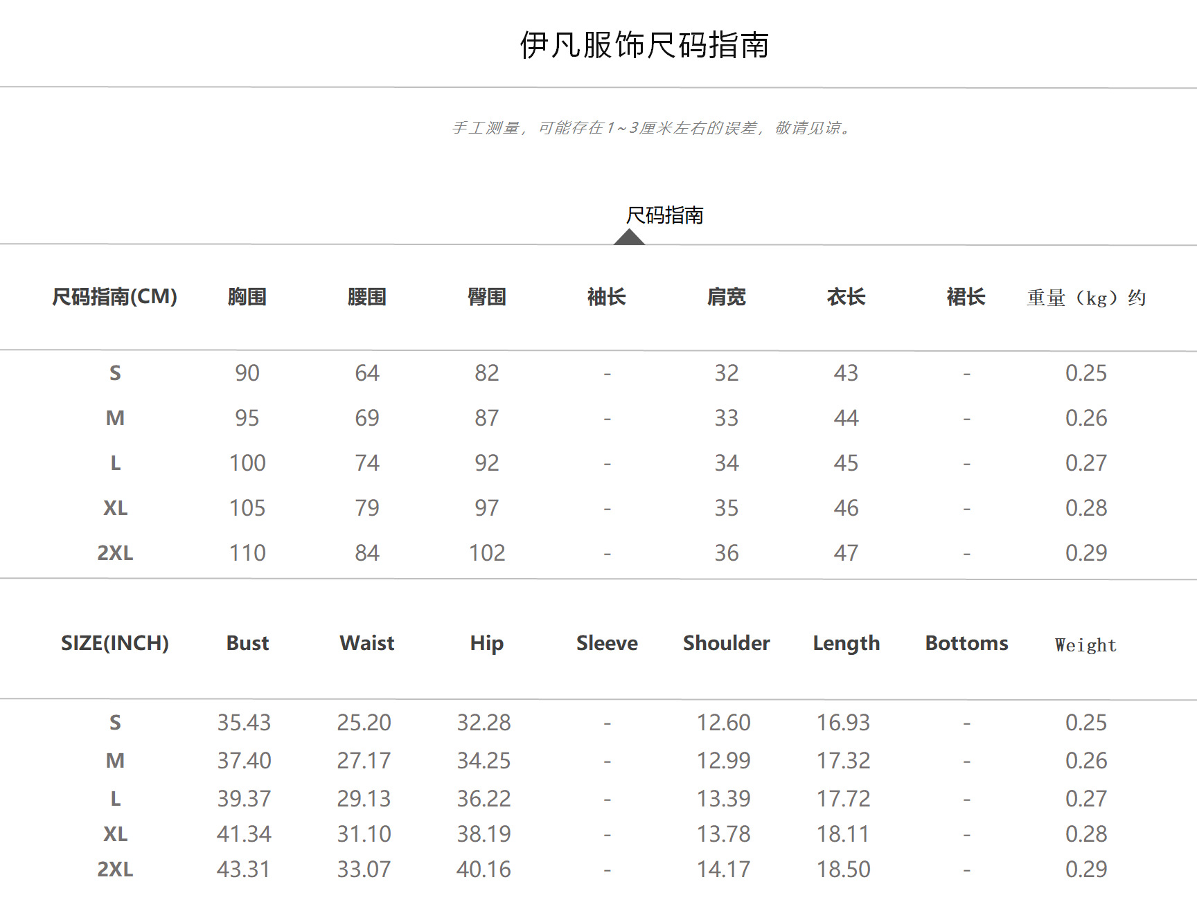
Task: Click inch bust value 35.43
Action: click(x=244, y=723)
